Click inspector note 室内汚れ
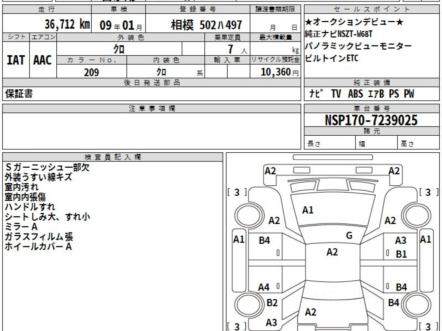442x331 pixels. pyautogui.click(x=22, y=187)
